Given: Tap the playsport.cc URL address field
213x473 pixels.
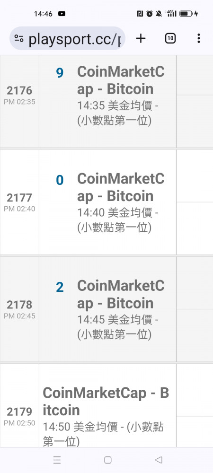Looking at the screenshot, I should coord(67,38).
